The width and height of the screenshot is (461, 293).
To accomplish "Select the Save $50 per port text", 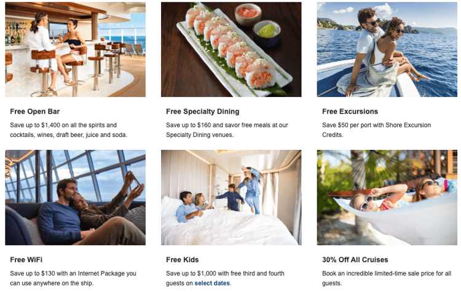I will 376,130.
